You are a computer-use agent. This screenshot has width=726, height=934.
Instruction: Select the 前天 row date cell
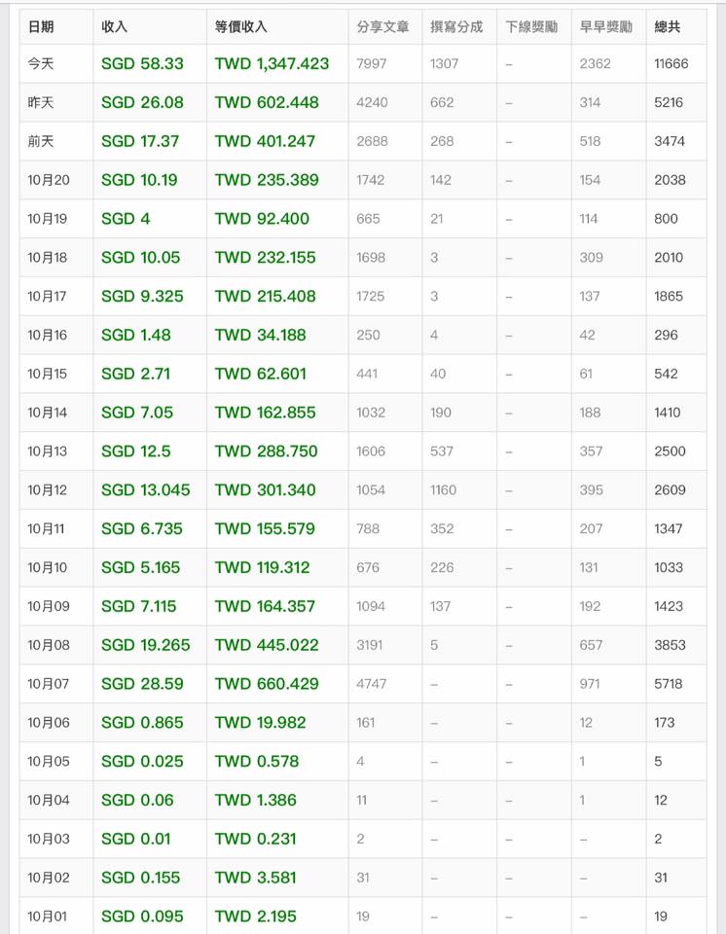[41, 141]
